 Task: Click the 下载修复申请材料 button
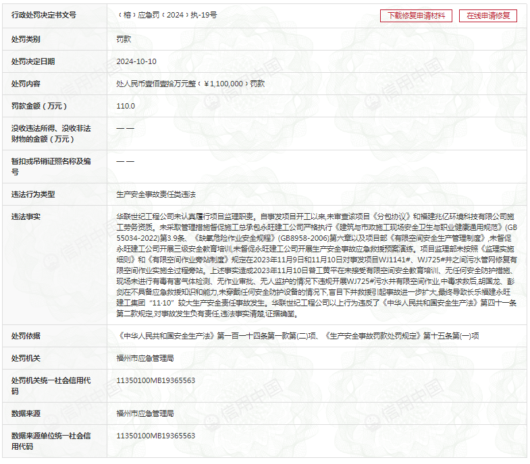(x=416, y=16)
